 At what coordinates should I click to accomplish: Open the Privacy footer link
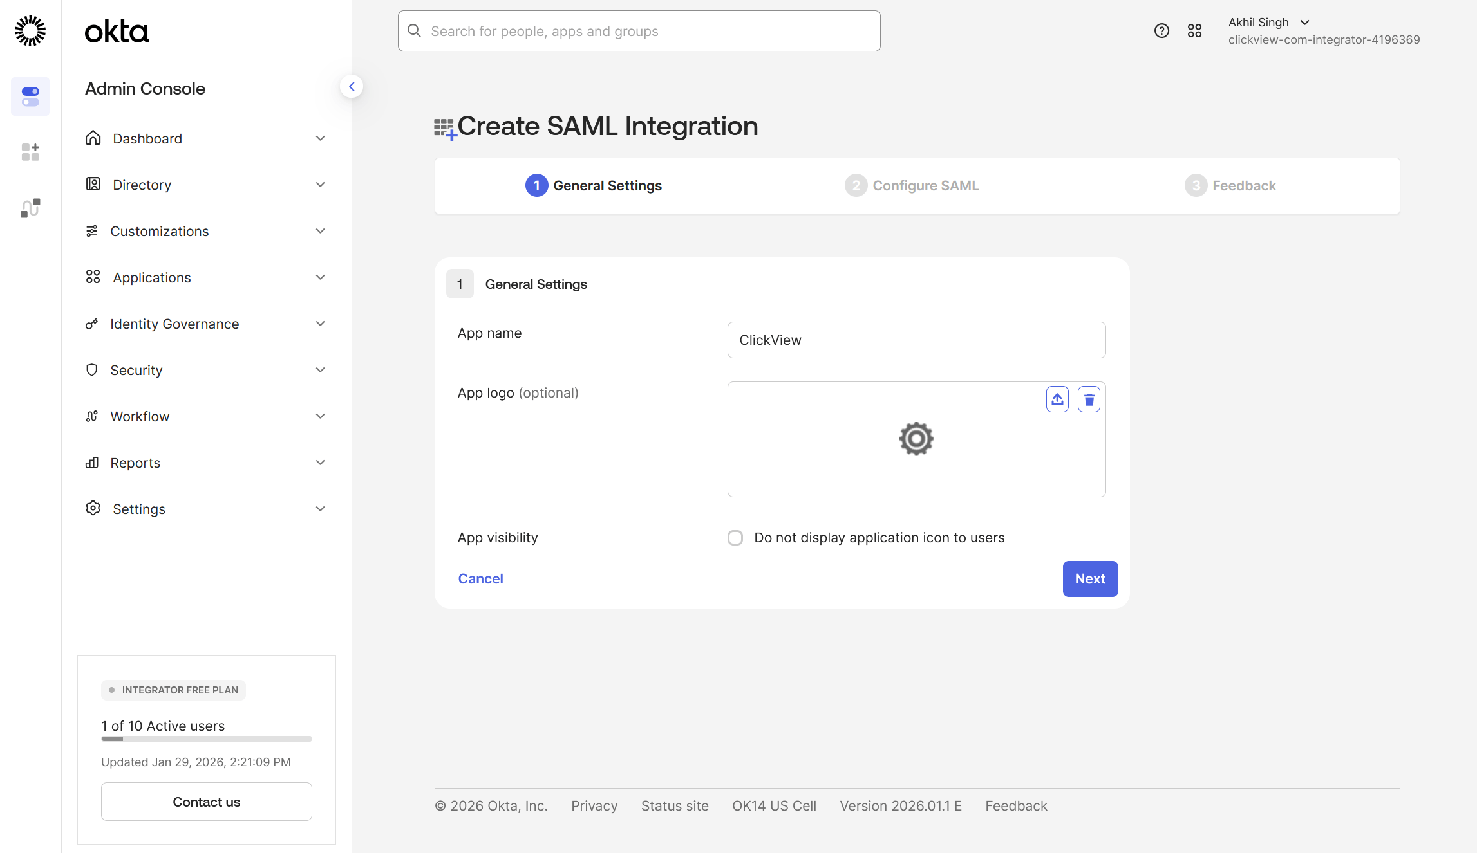click(594, 806)
